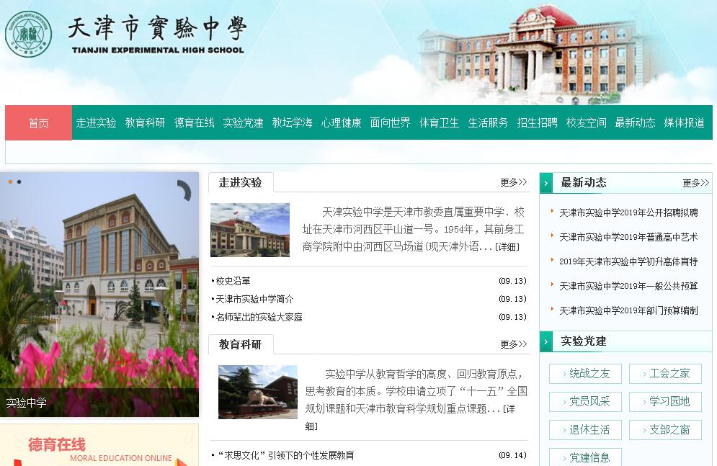Open the 首页 navigation tab
Screen dimensions: 717x466
[38, 123]
